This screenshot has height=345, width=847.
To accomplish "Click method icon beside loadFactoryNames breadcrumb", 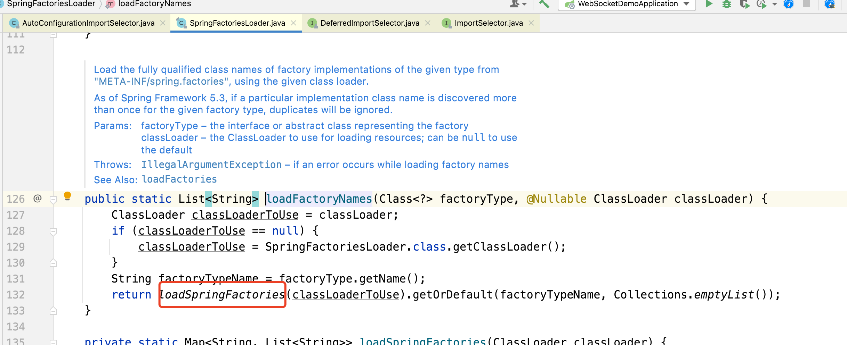I will (x=110, y=4).
